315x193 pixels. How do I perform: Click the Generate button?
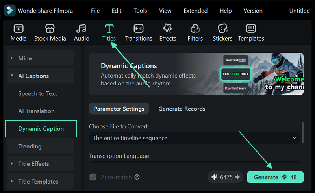pyautogui.click(x=275, y=177)
